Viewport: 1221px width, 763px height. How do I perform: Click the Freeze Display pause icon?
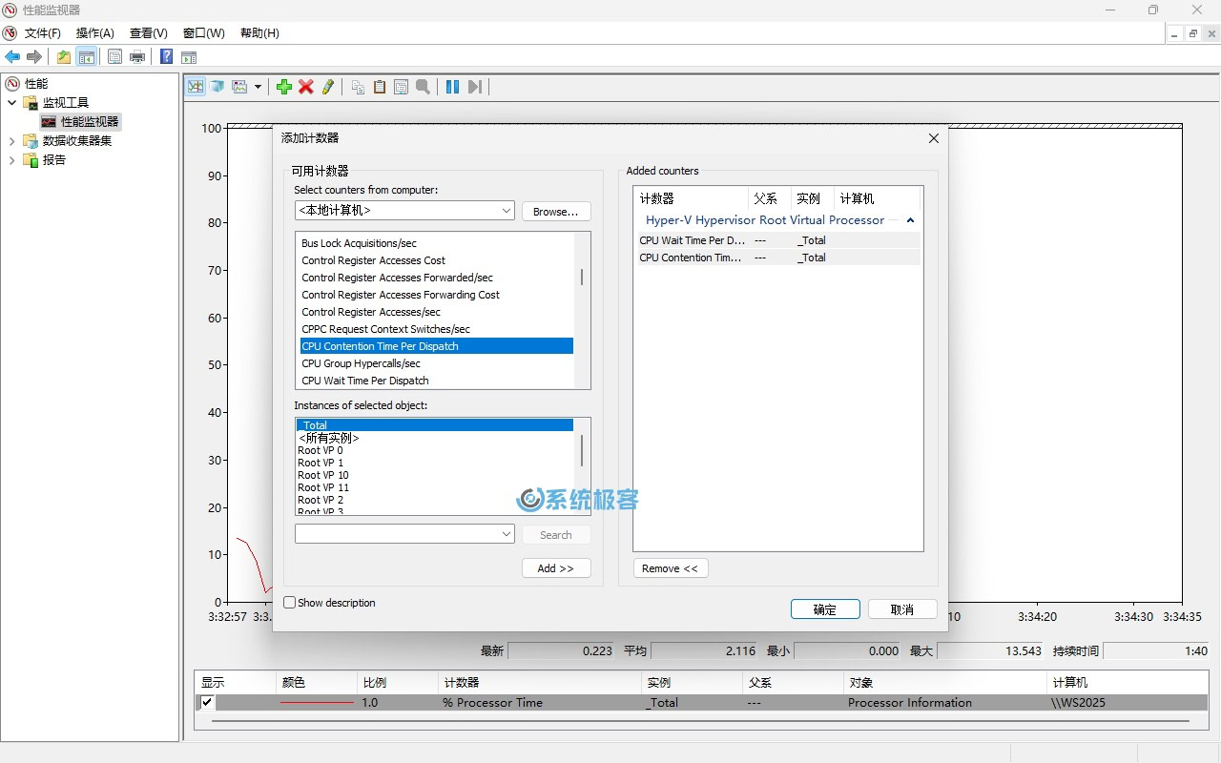pos(452,87)
